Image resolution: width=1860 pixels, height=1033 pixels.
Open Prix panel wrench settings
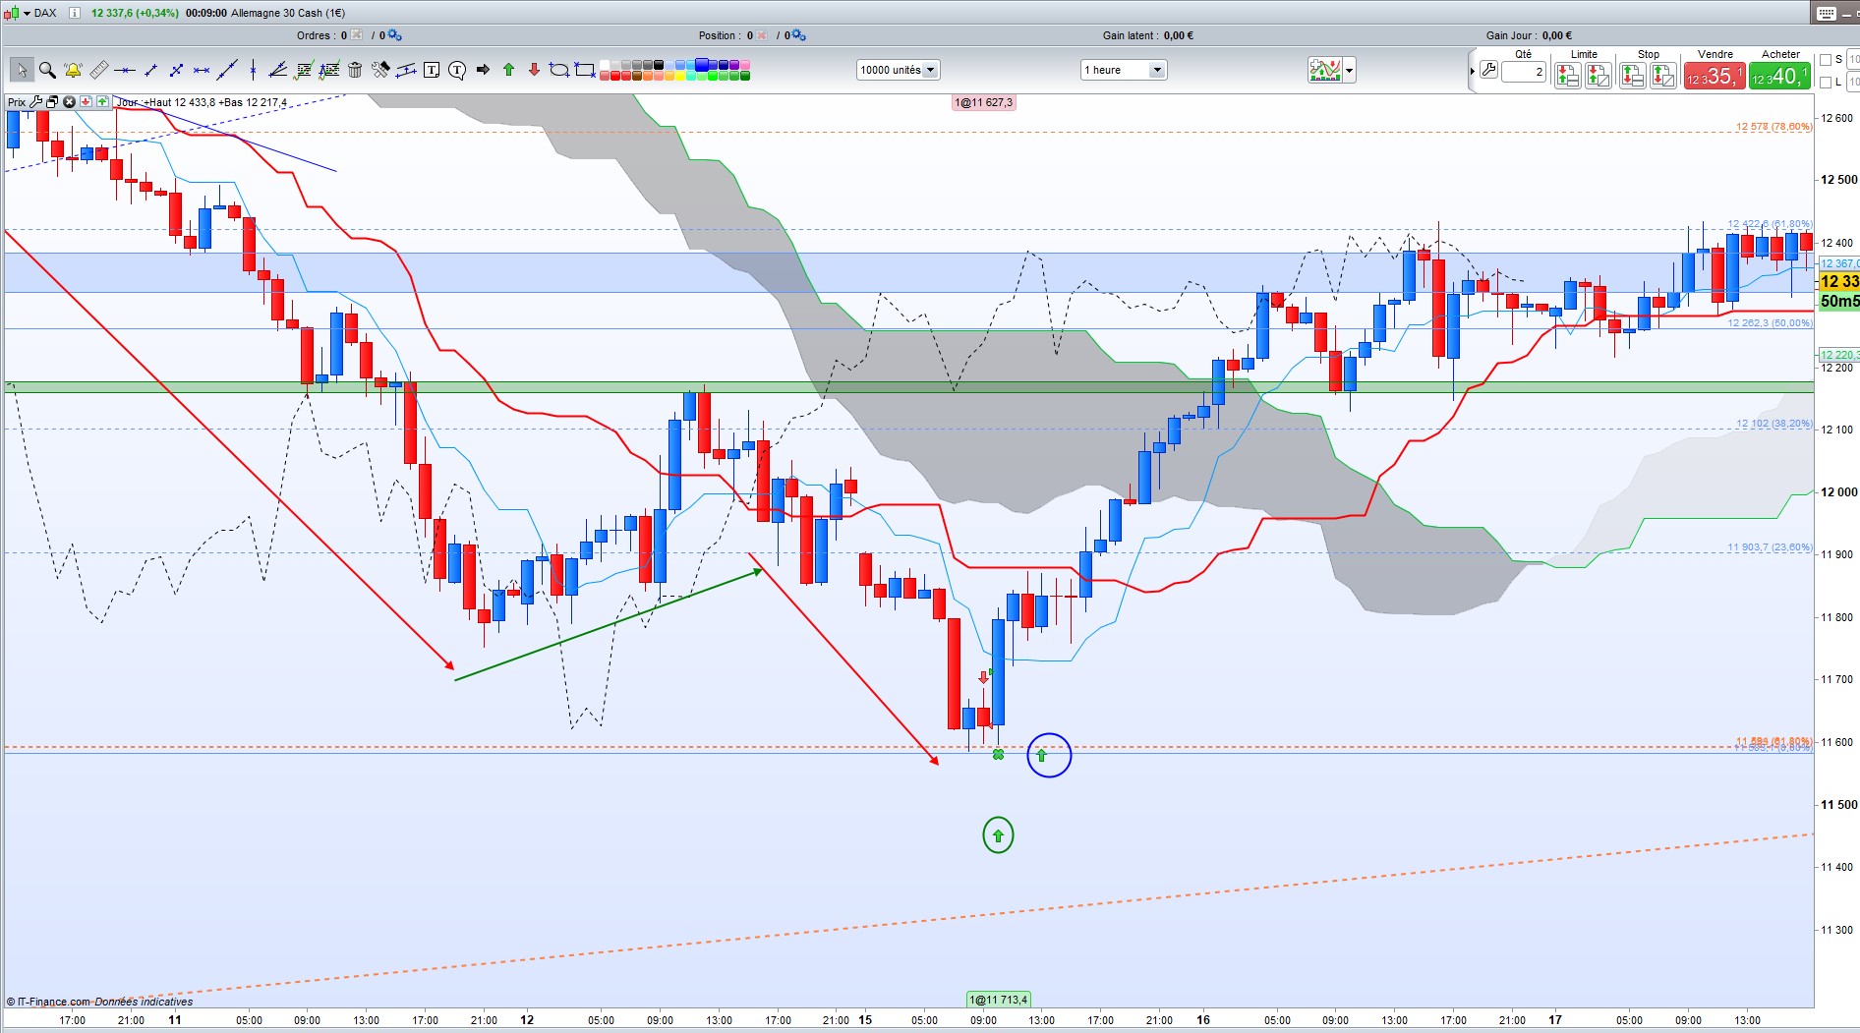pos(36,102)
